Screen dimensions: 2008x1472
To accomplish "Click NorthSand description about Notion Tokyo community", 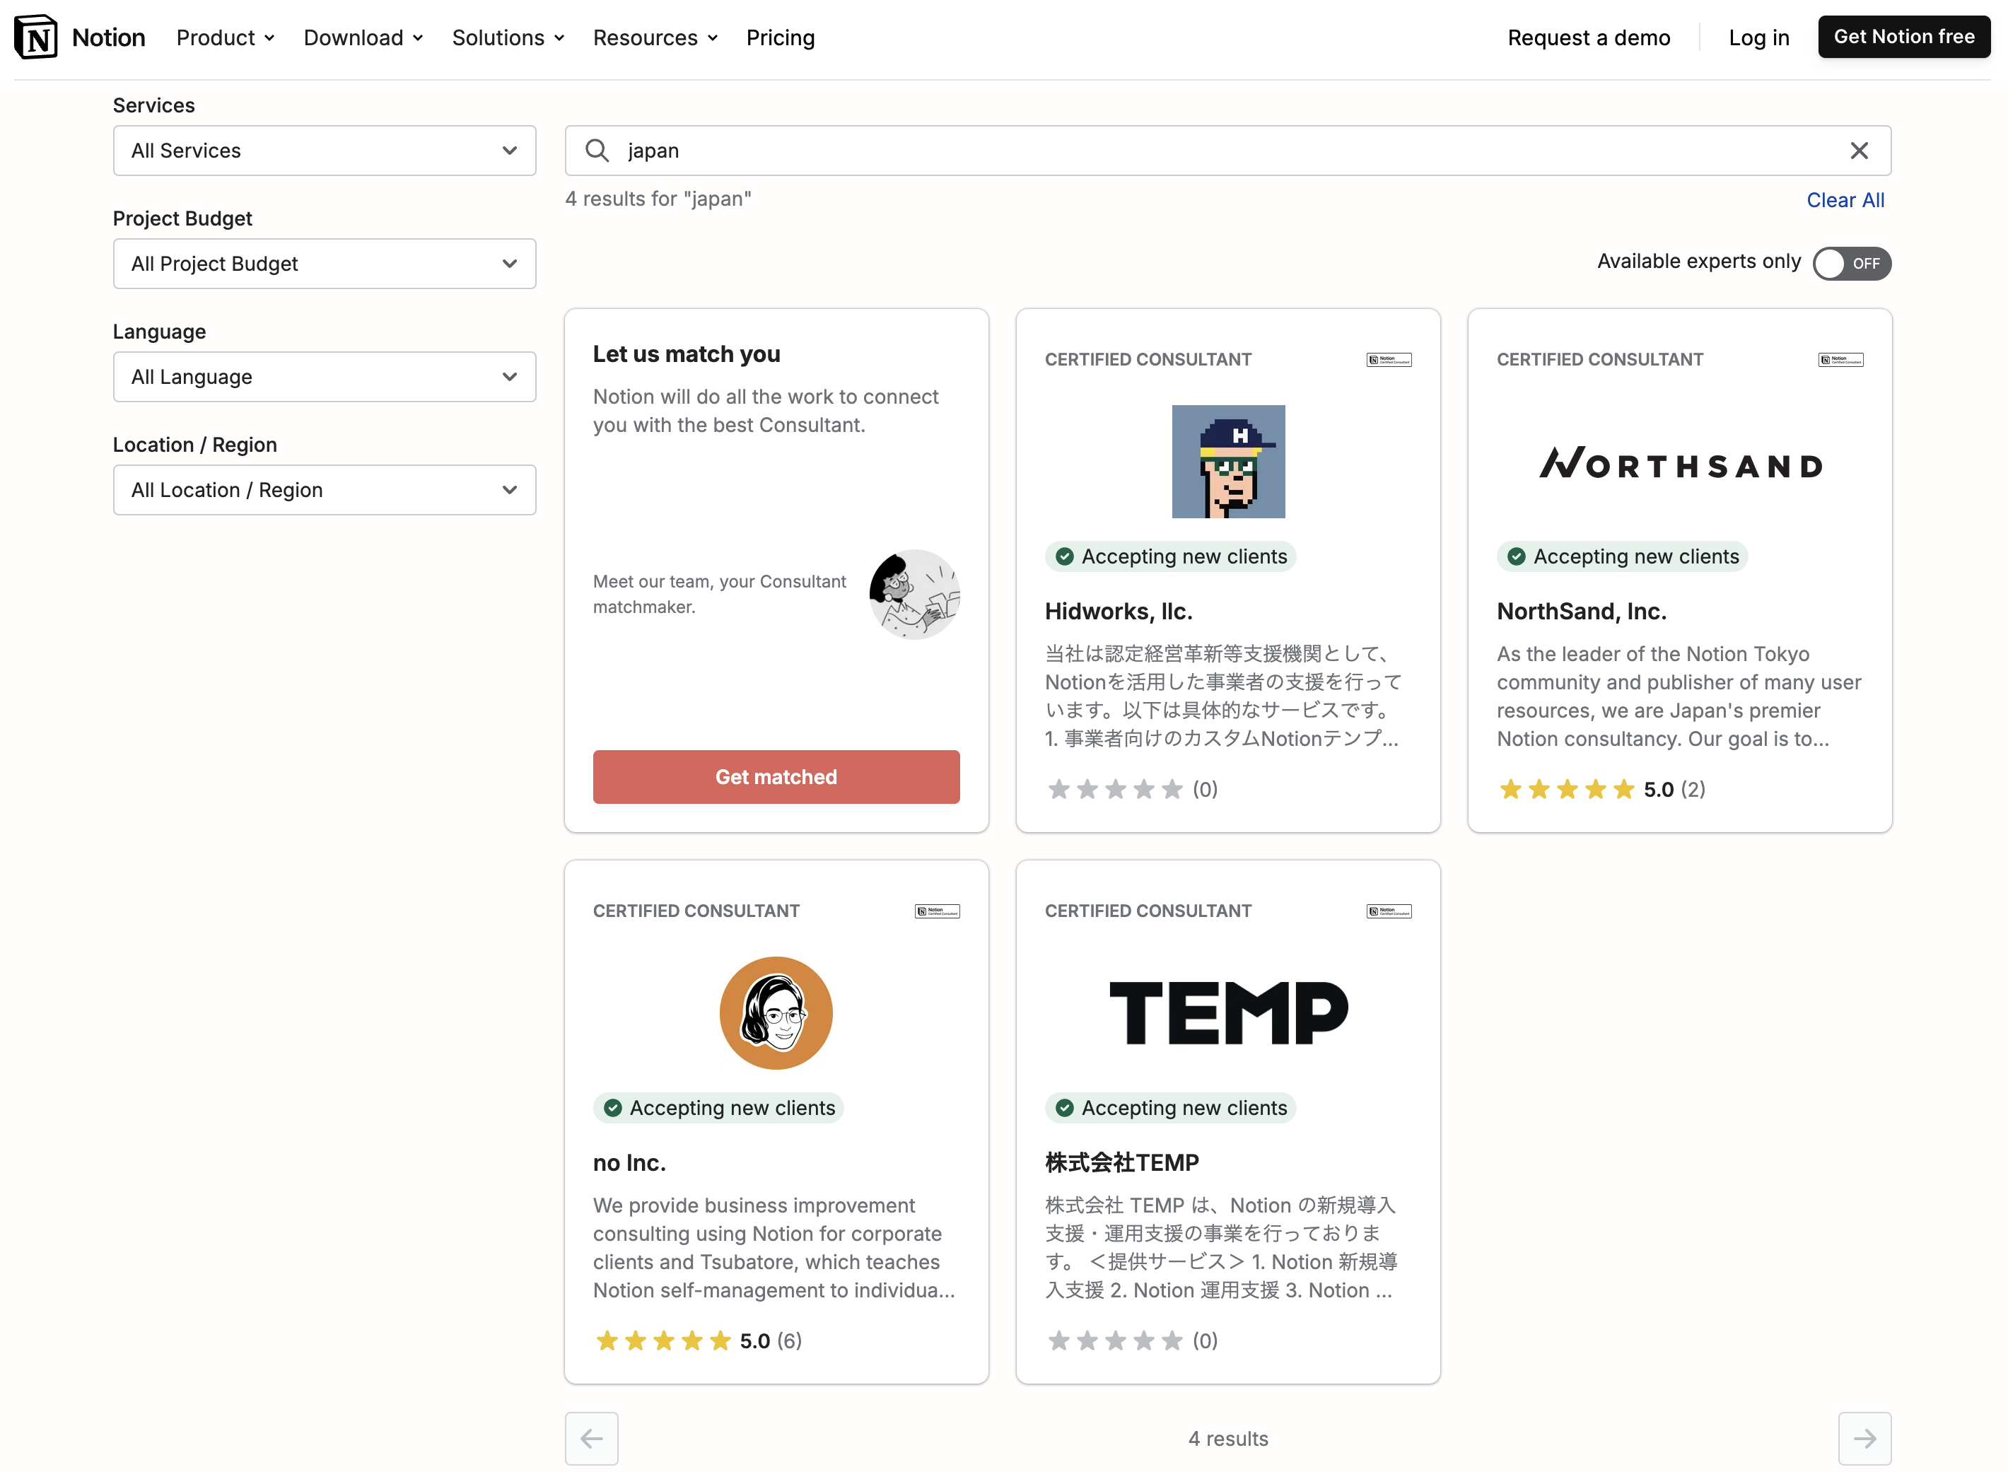I will 1679,697.
